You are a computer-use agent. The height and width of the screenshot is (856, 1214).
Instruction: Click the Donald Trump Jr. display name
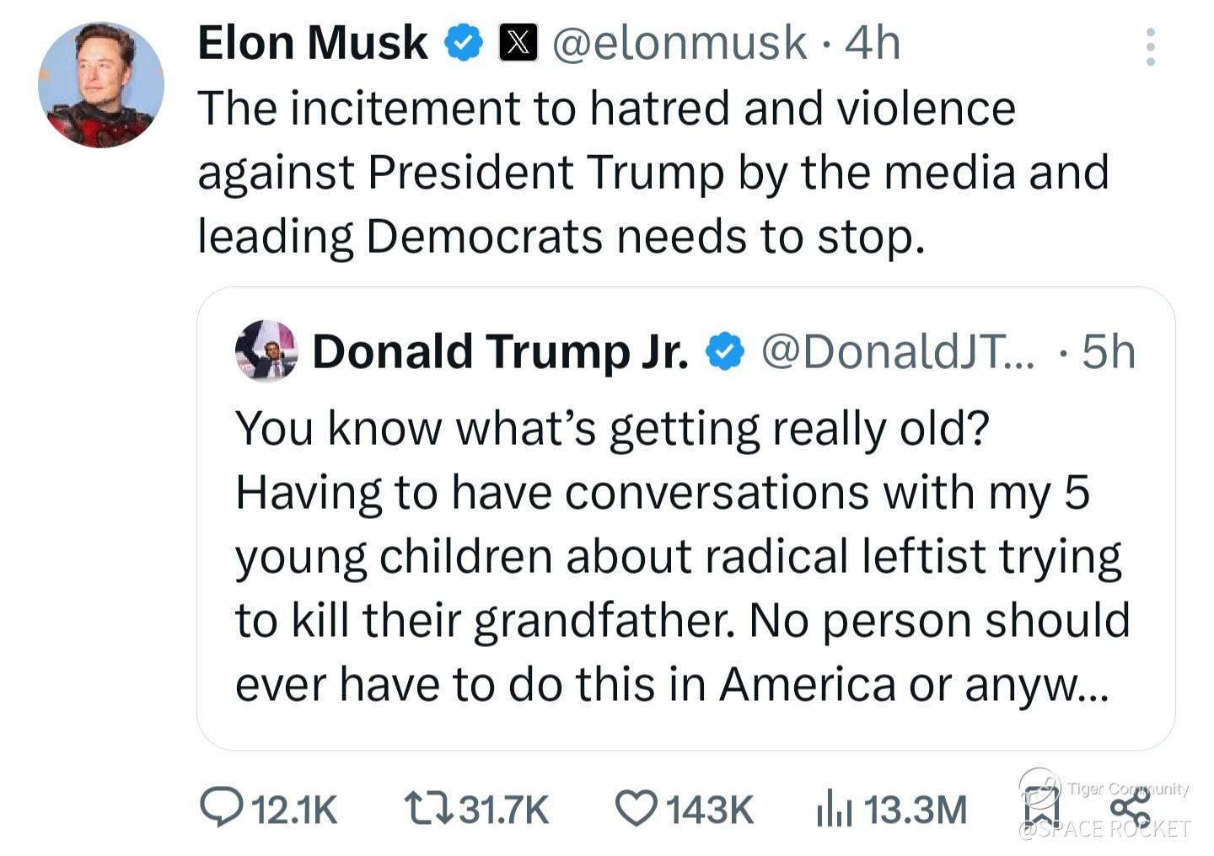[501, 351]
